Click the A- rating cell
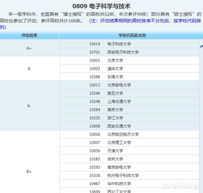Viewport: 203px width, 193px height. pos(29,106)
